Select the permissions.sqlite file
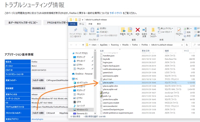 point(110,76)
